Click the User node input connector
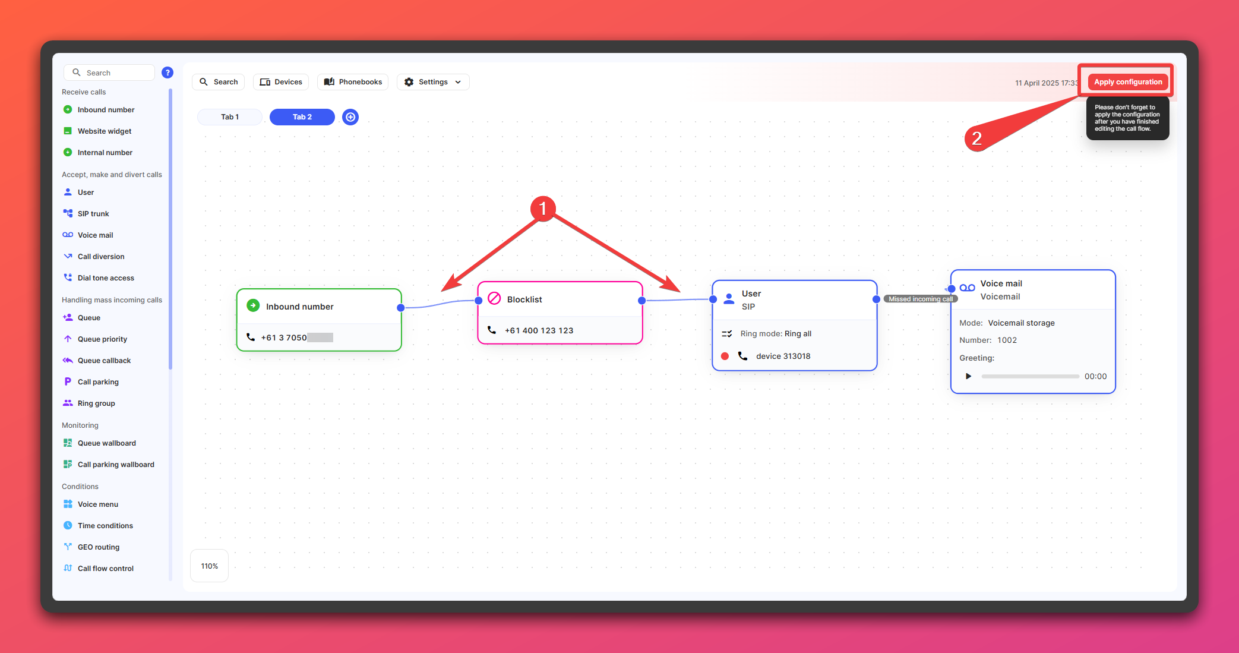1239x653 pixels. (x=713, y=299)
